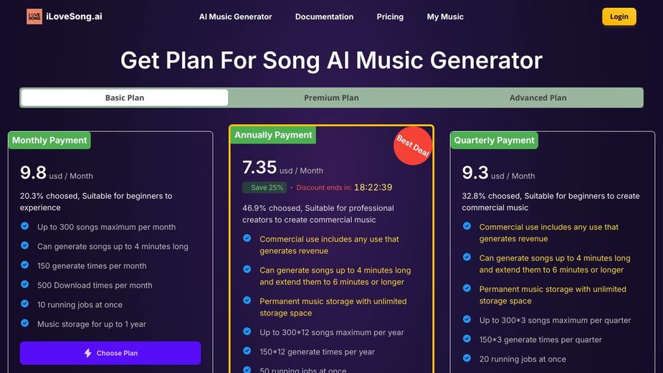Click checkmark beside Up to 300*12 songs per year
This screenshot has height=373, width=663.
coord(247,331)
